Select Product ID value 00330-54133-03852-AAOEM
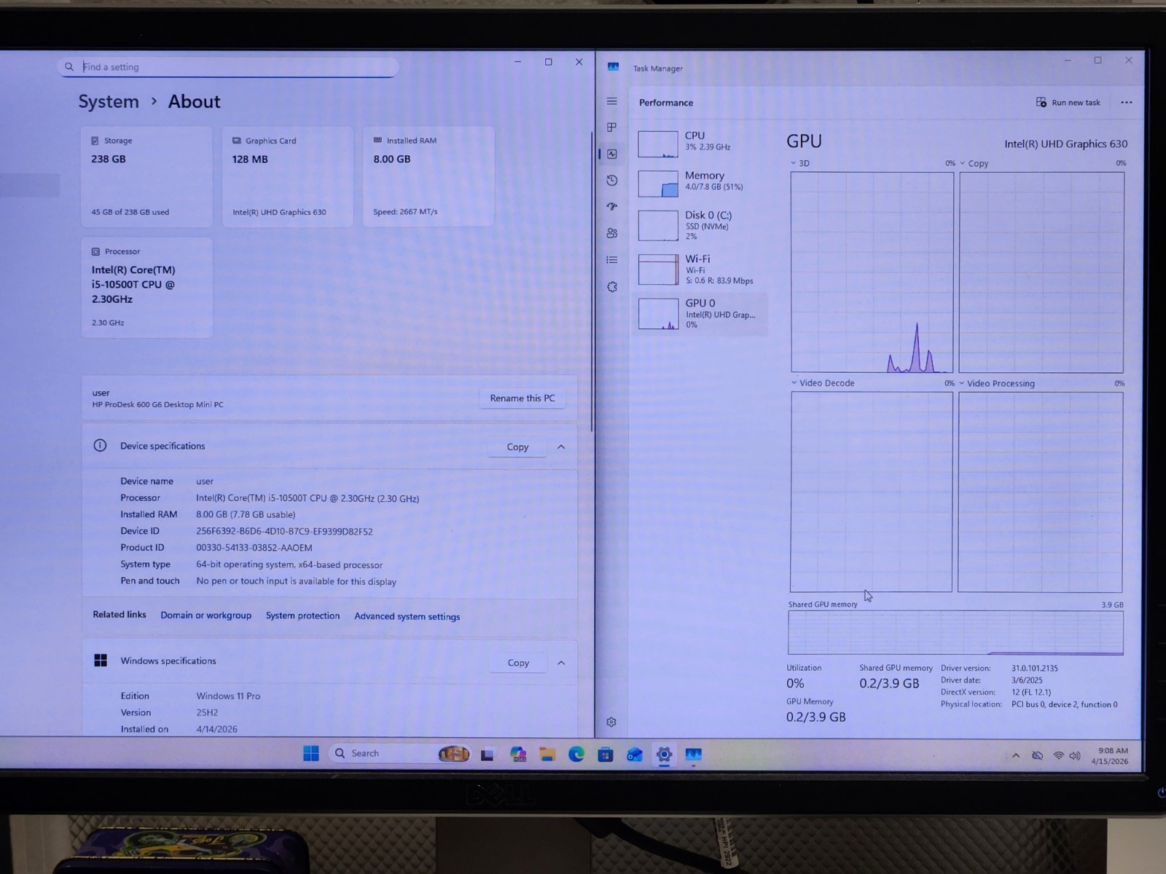Viewport: 1166px width, 874px height. click(254, 548)
